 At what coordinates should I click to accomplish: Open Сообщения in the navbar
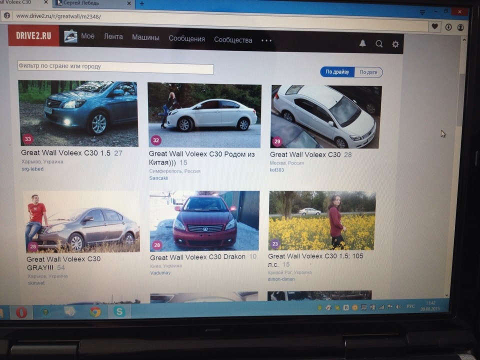[x=186, y=39]
